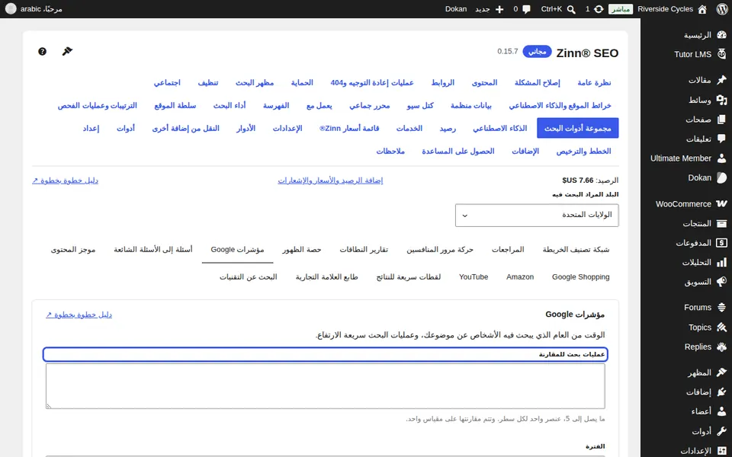Switch to the حصة الظهور sub-tab
Image resolution: width=732 pixels, height=457 pixels.
302,250
